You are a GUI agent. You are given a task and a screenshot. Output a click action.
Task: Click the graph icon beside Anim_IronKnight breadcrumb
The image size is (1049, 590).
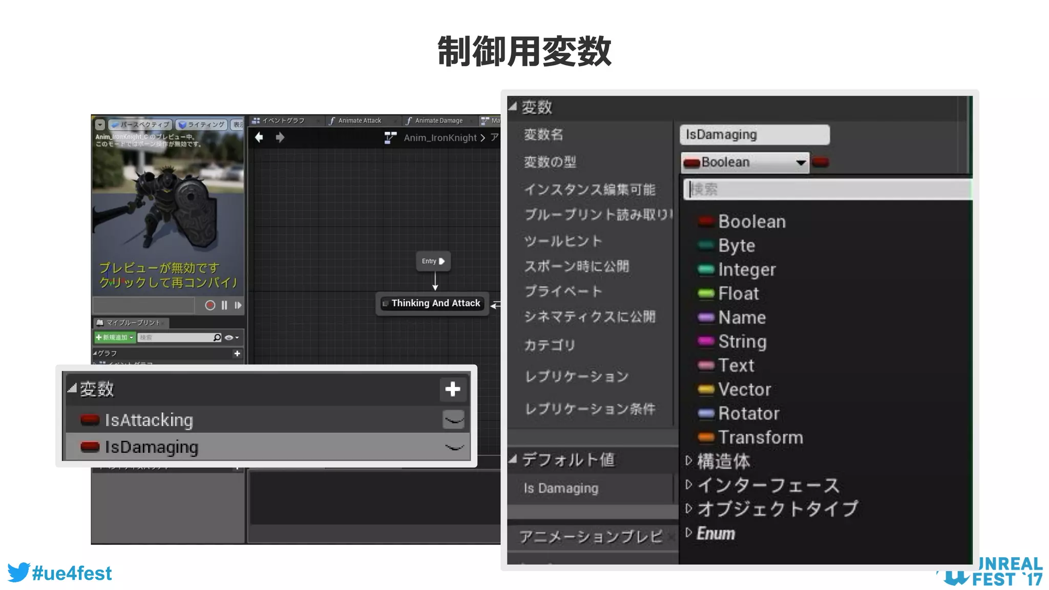click(390, 138)
